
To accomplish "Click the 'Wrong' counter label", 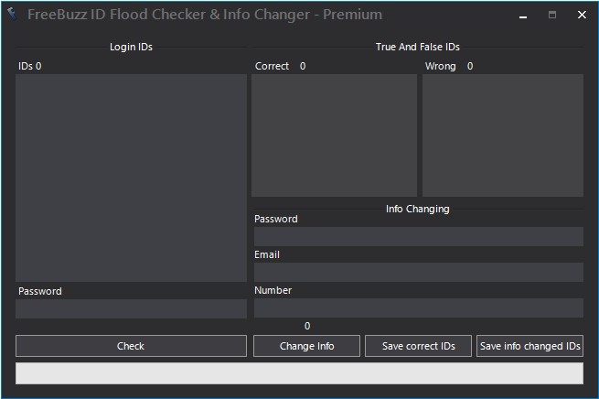I will (441, 66).
